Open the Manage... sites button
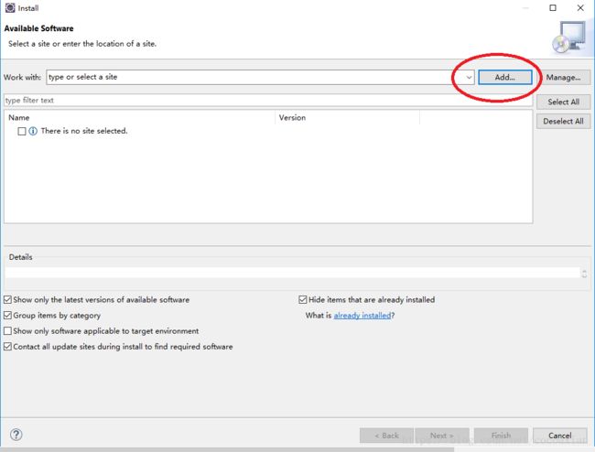Image resolution: width=595 pixels, height=452 pixels. (564, 78)
